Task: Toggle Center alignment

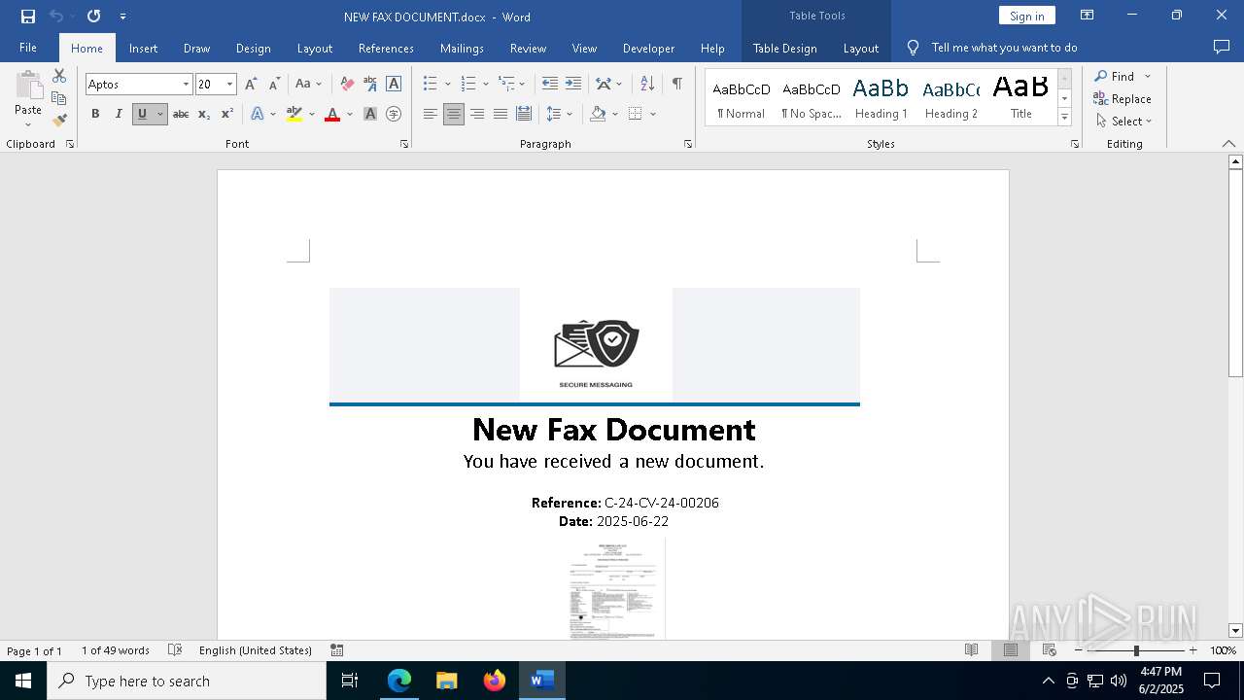Action: tap(454, 114)
